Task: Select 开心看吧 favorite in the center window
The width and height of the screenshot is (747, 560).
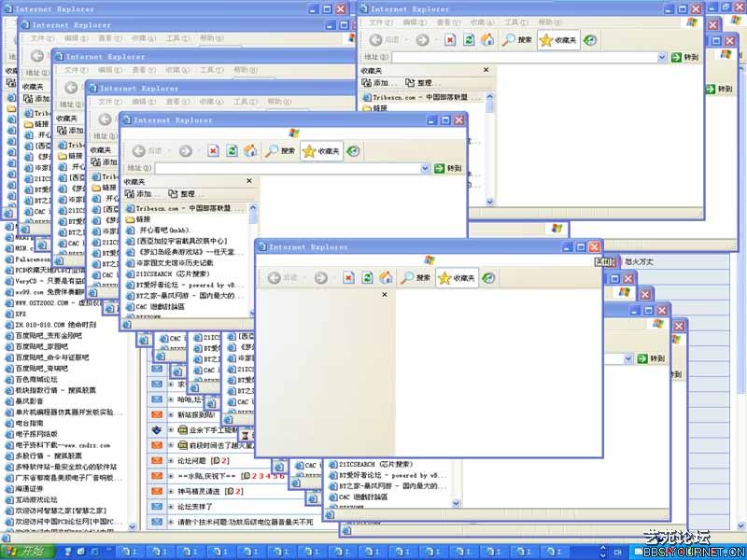Action: pos(158,230)
